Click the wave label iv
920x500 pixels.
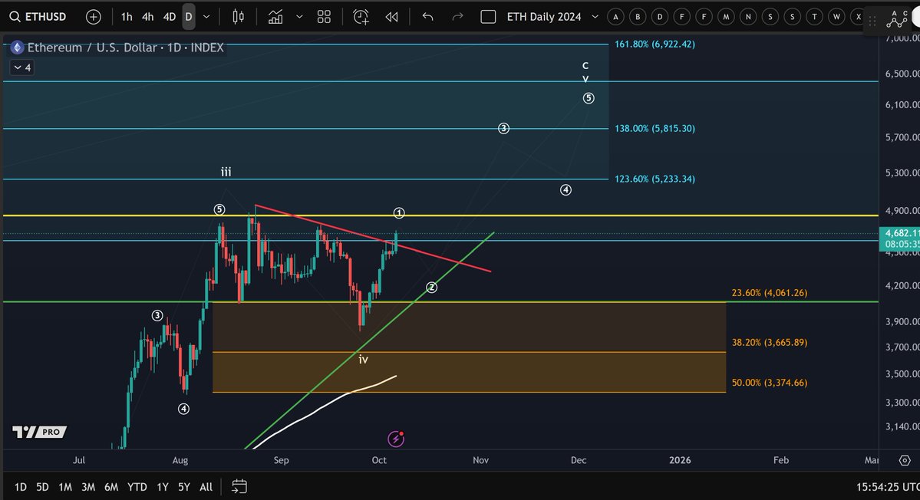(363, 360)
